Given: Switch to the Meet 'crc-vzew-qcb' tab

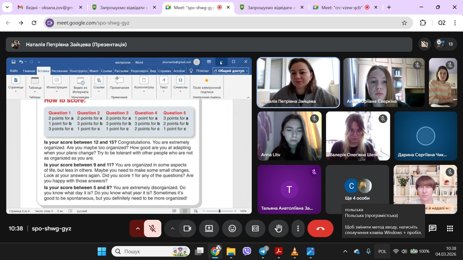Looking at the screenshot, I should (345, 8).
